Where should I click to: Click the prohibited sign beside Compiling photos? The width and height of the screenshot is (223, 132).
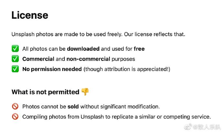click(15, 117)
